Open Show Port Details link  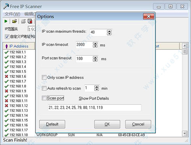pyautogui.click(x=94, y=98)
